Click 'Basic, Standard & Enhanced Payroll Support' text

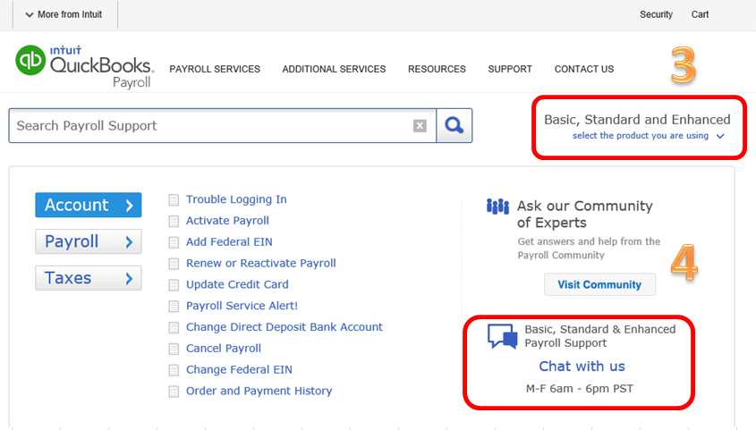coord(599,336)
